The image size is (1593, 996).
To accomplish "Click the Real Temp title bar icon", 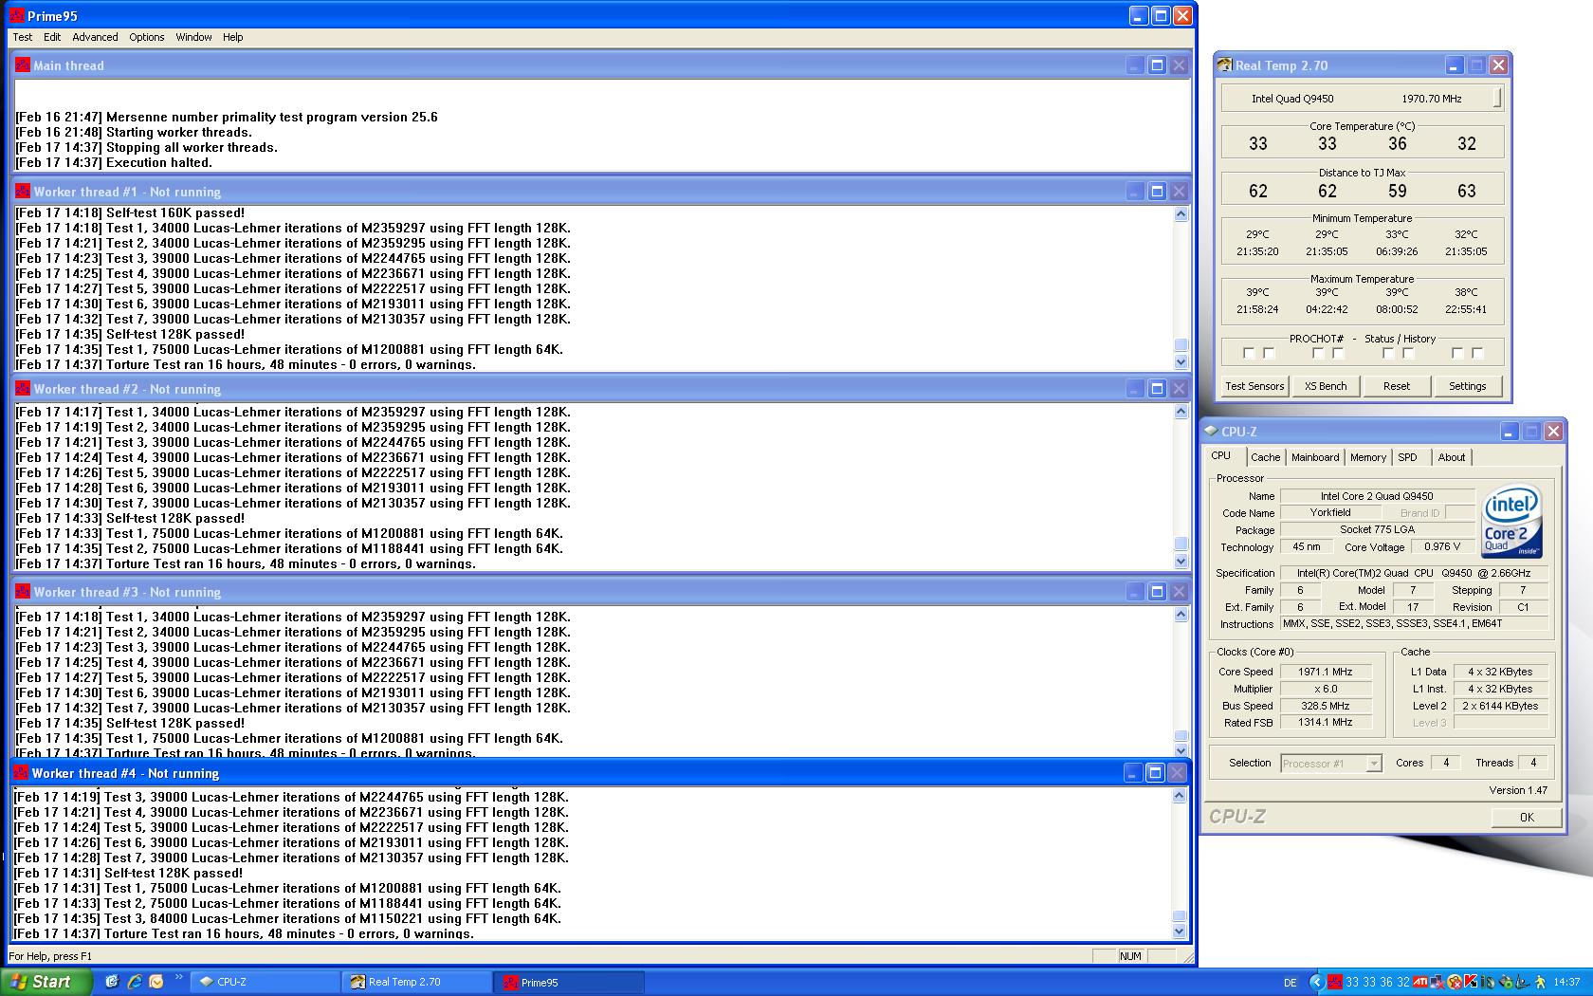I will (x=1225, y=65).
